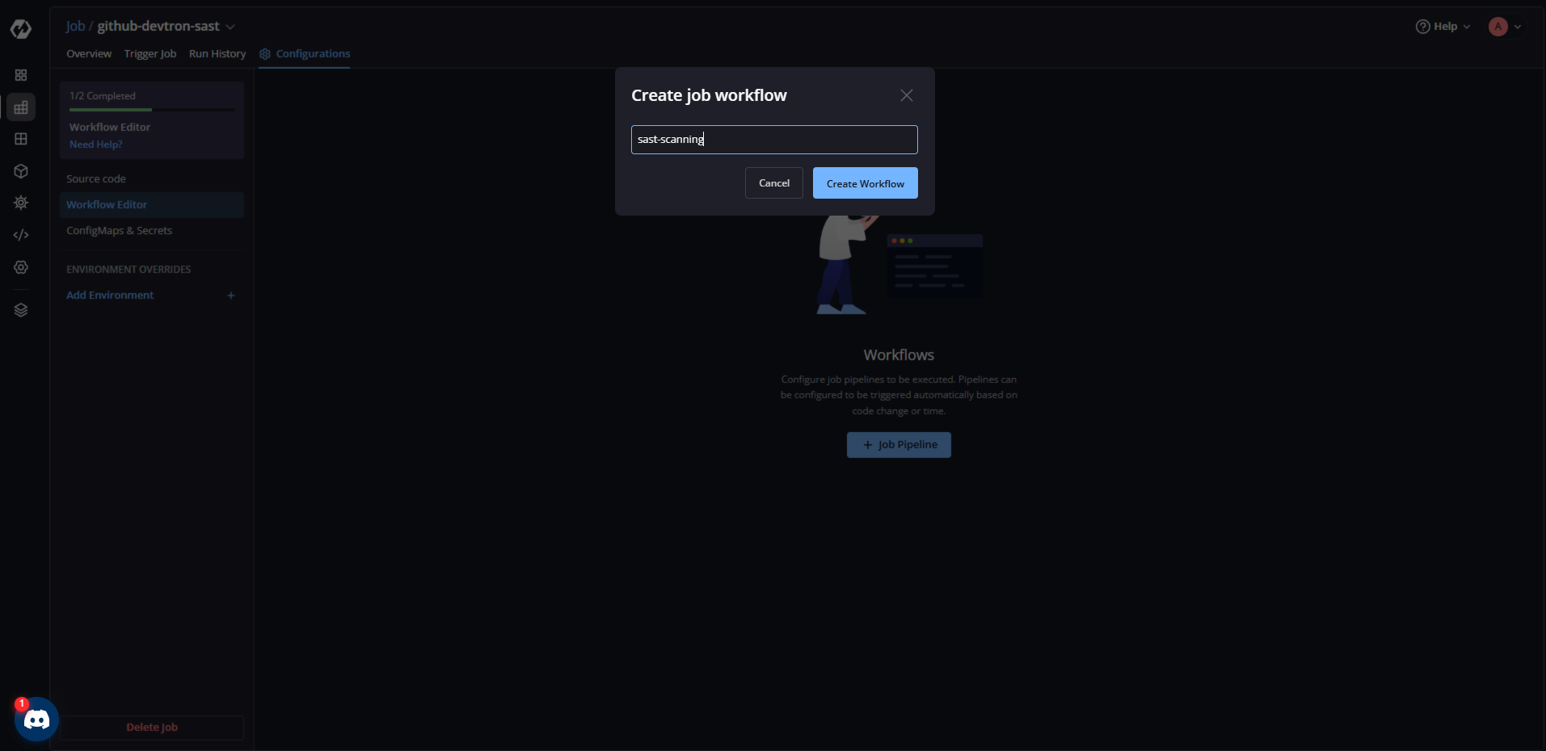Expand the github-devtron-sast job dropdown

[230, 27]
